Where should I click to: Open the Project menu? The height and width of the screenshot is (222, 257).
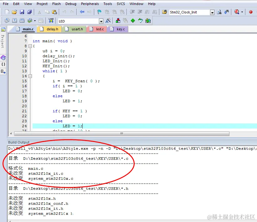42,4
